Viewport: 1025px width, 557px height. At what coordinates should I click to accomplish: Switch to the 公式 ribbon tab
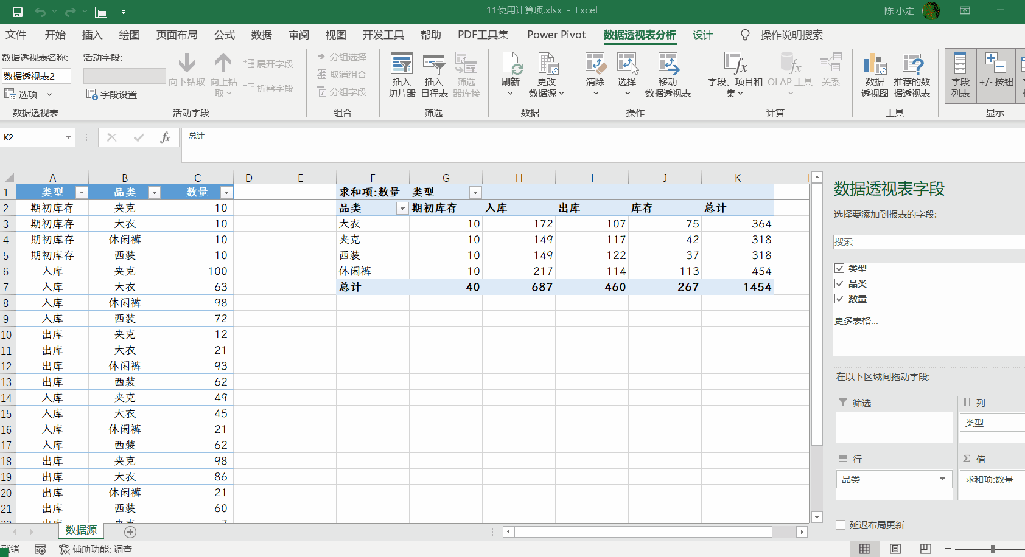[x=225, y=35]
